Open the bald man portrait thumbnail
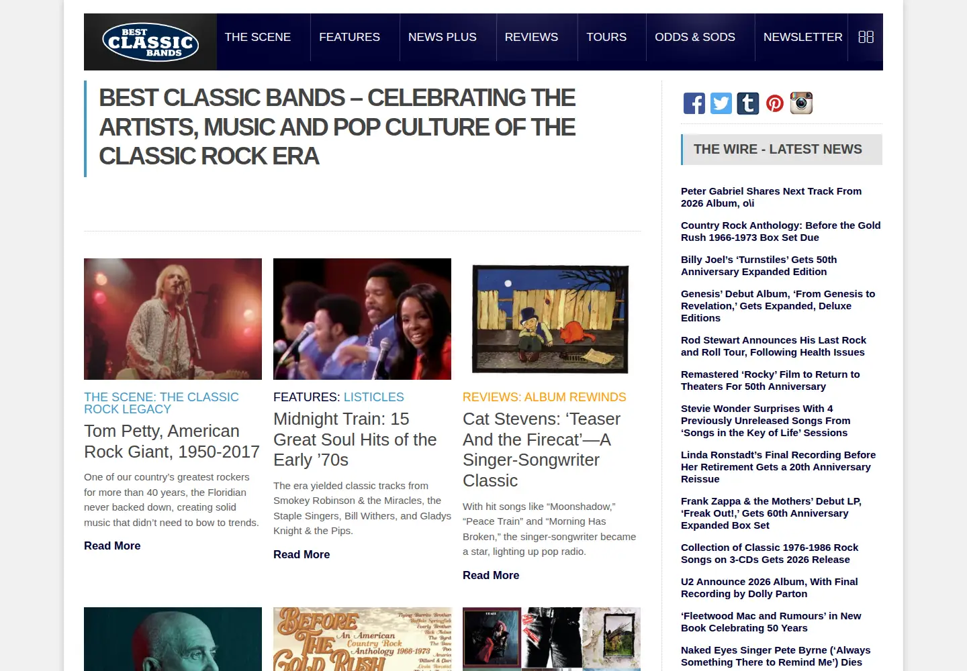Image resolution: width=967 pixels, height=671 pixels. pos(173,639)
